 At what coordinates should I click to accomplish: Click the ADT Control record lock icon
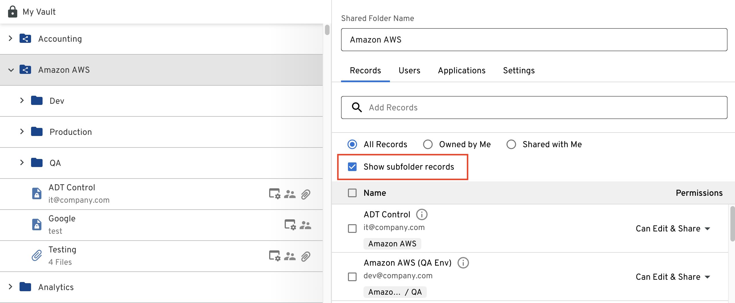[x=37, y=193]
